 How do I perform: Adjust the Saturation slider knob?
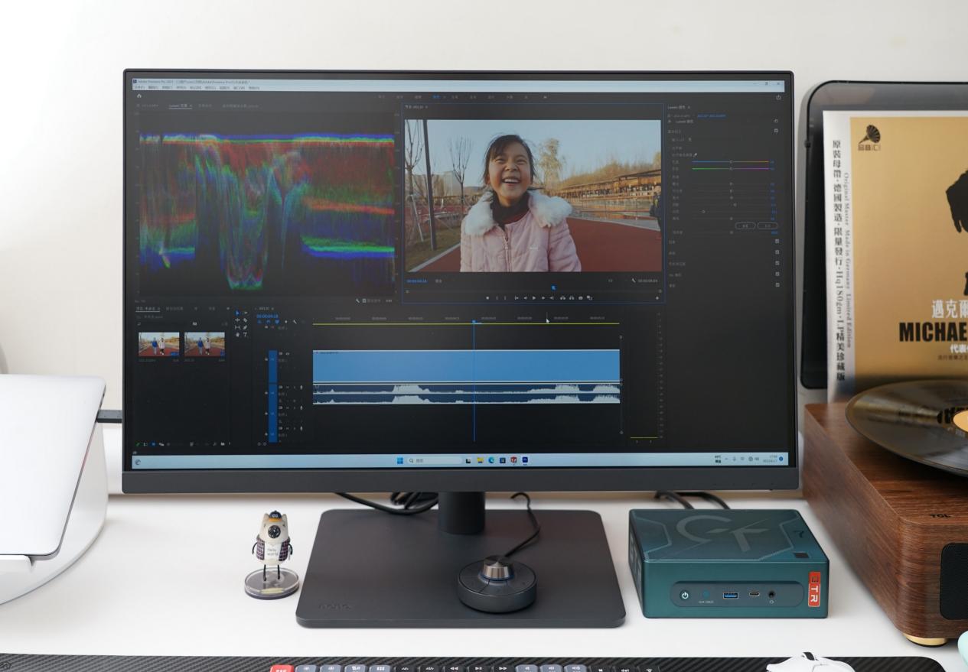click(x=732, y=232)
